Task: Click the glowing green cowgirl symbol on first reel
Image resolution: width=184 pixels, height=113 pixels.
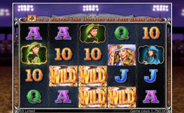Action: (34, 53)
